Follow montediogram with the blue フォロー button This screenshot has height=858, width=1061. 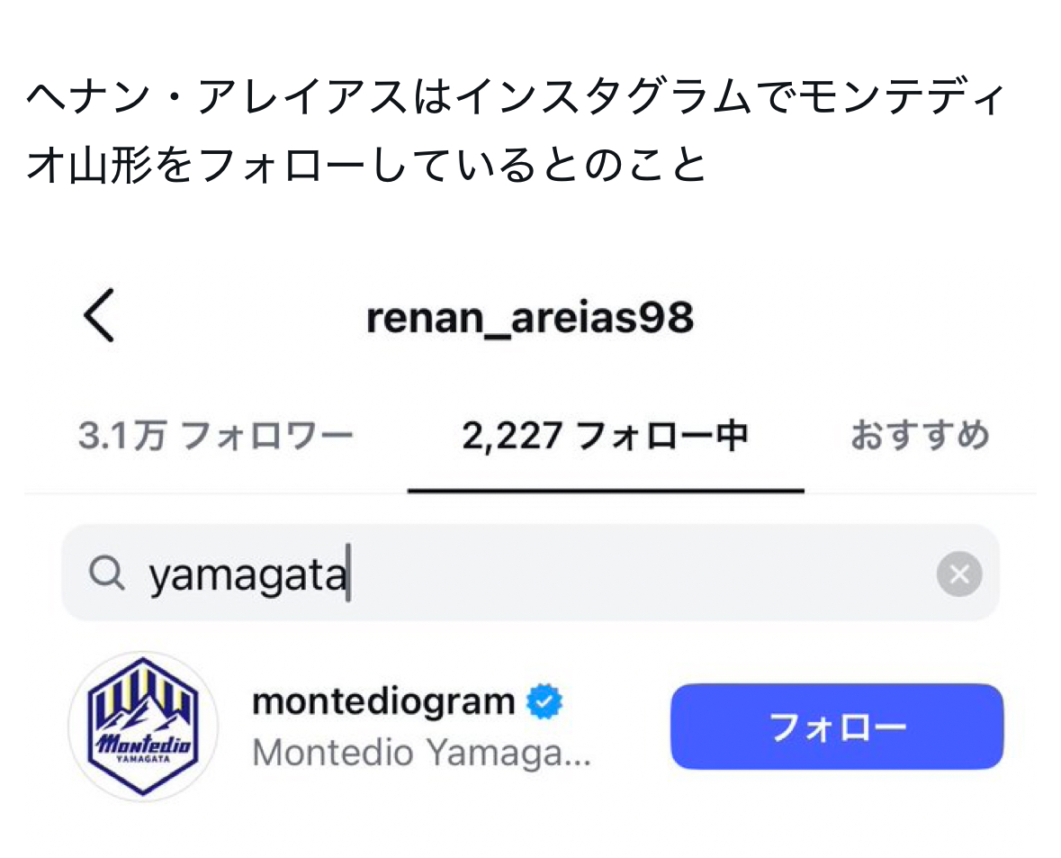click(x=837, y=727)
